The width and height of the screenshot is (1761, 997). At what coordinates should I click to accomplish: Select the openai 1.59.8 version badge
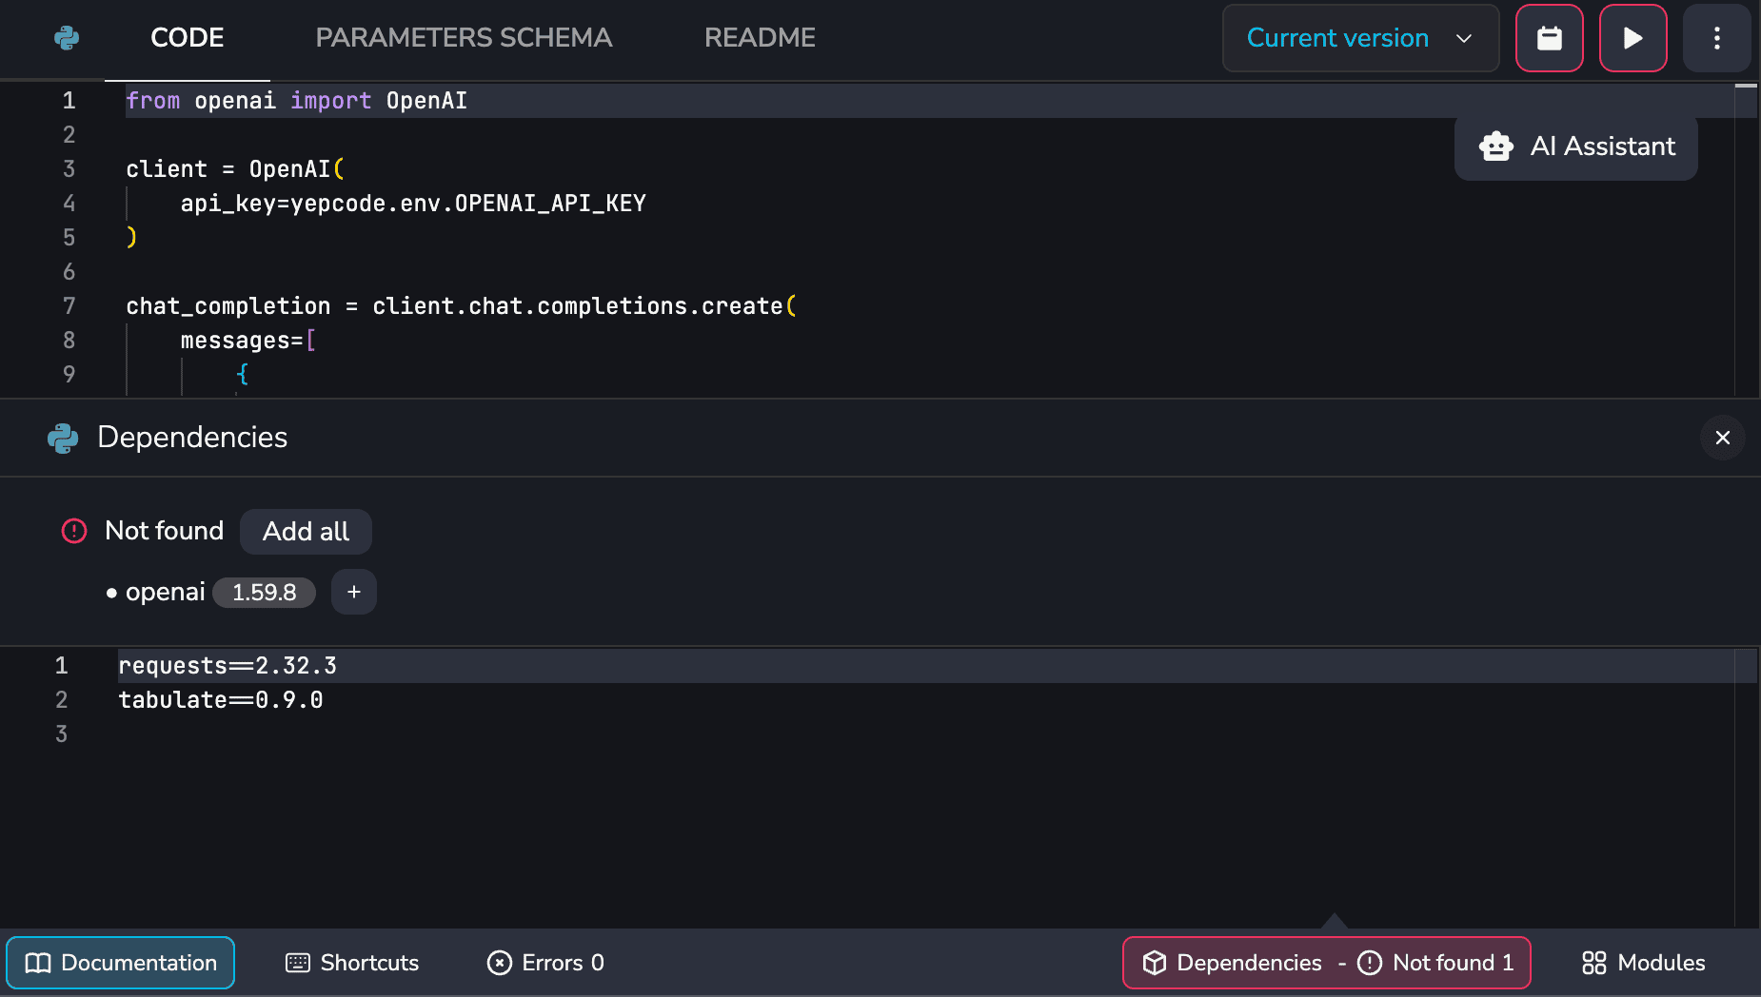point(264,593)
